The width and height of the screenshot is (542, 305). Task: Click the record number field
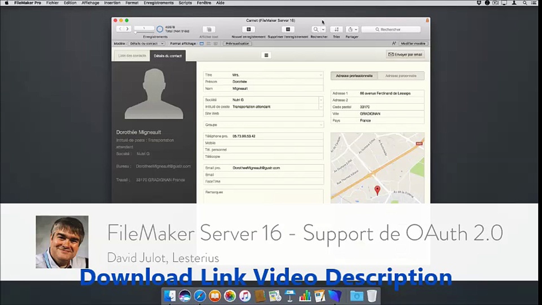click(x=144, y=28)
